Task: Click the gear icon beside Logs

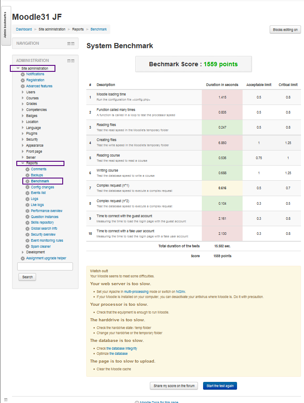Action: pos(27,199)
